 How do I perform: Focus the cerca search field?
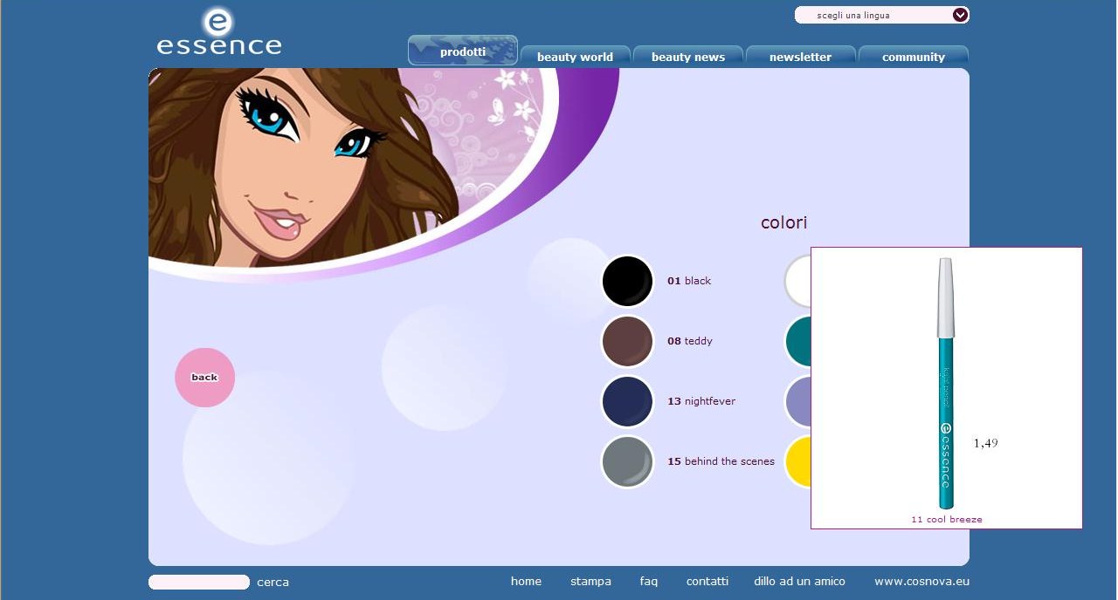pos(199,582)
